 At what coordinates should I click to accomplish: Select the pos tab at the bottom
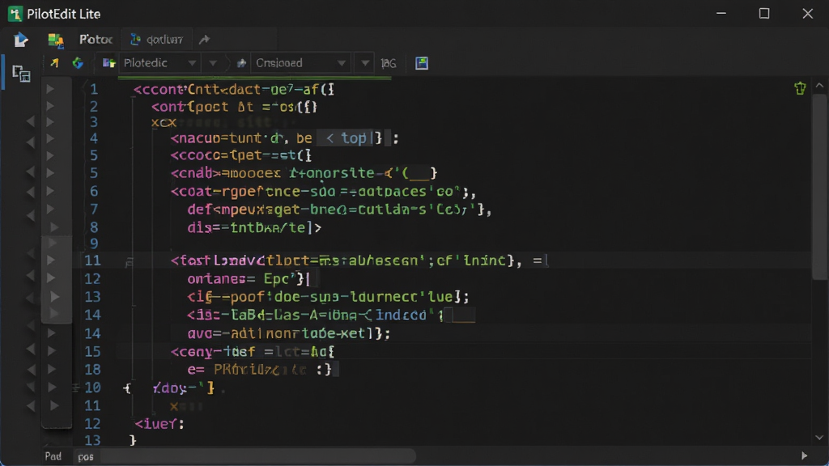[x=86, y=457]
